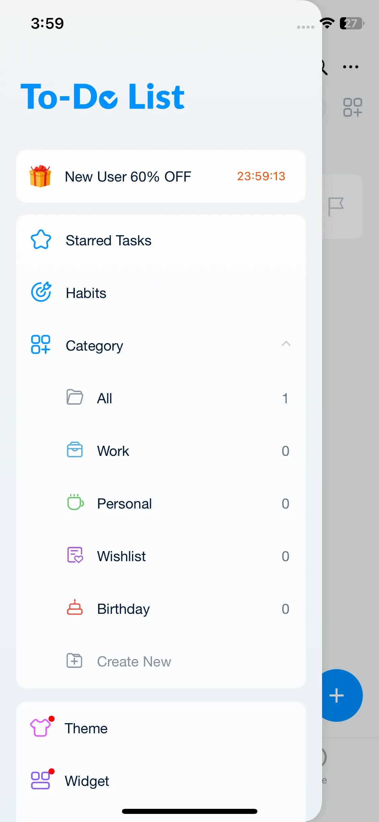Open the Wishlist category

tap(121, 556)
